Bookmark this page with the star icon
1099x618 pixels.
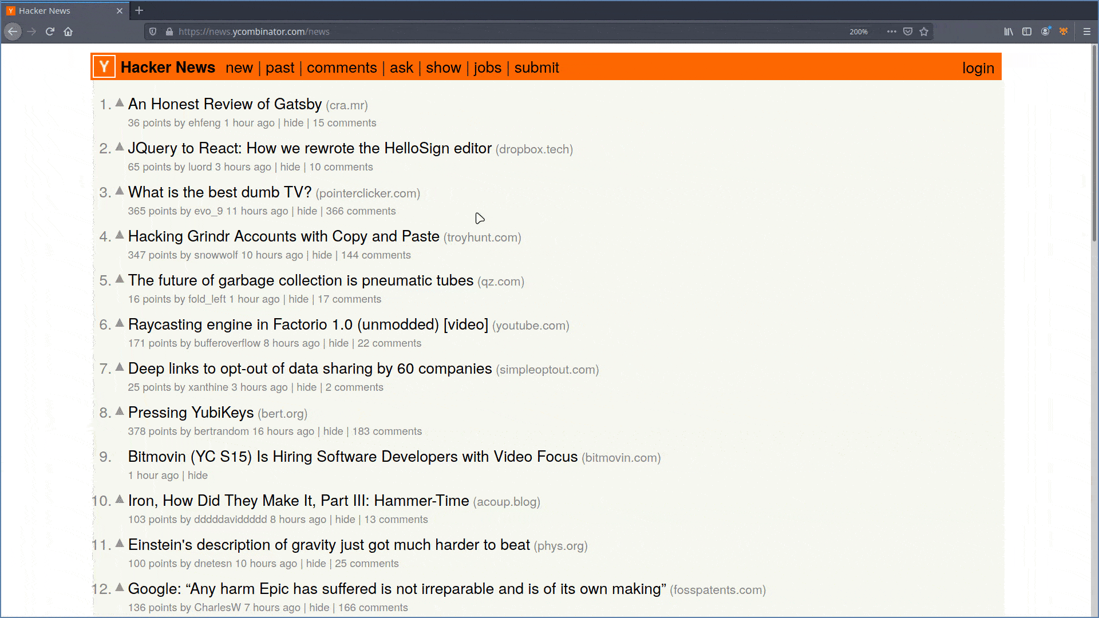click(x=924, y=31)
